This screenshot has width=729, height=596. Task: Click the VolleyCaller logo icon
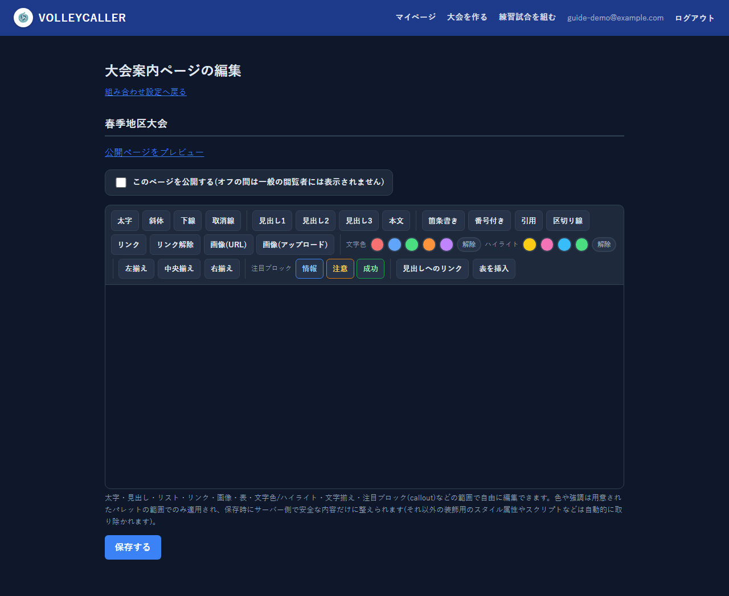(23, 18)
